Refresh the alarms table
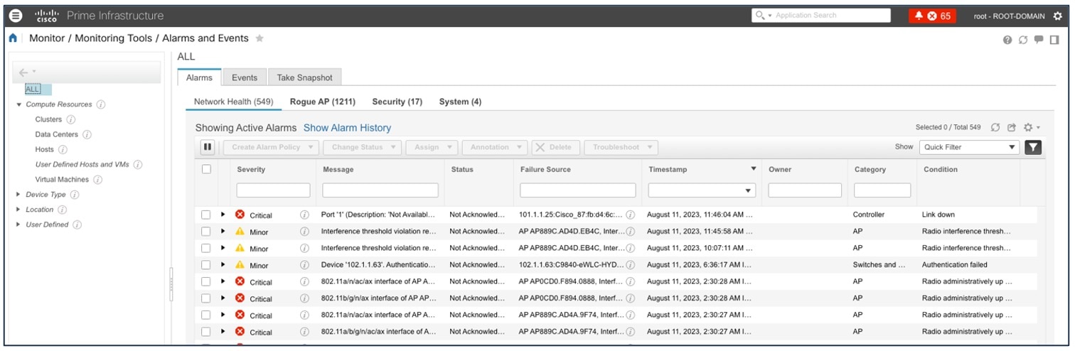The image size is (1075, 351). click(995, 127)
